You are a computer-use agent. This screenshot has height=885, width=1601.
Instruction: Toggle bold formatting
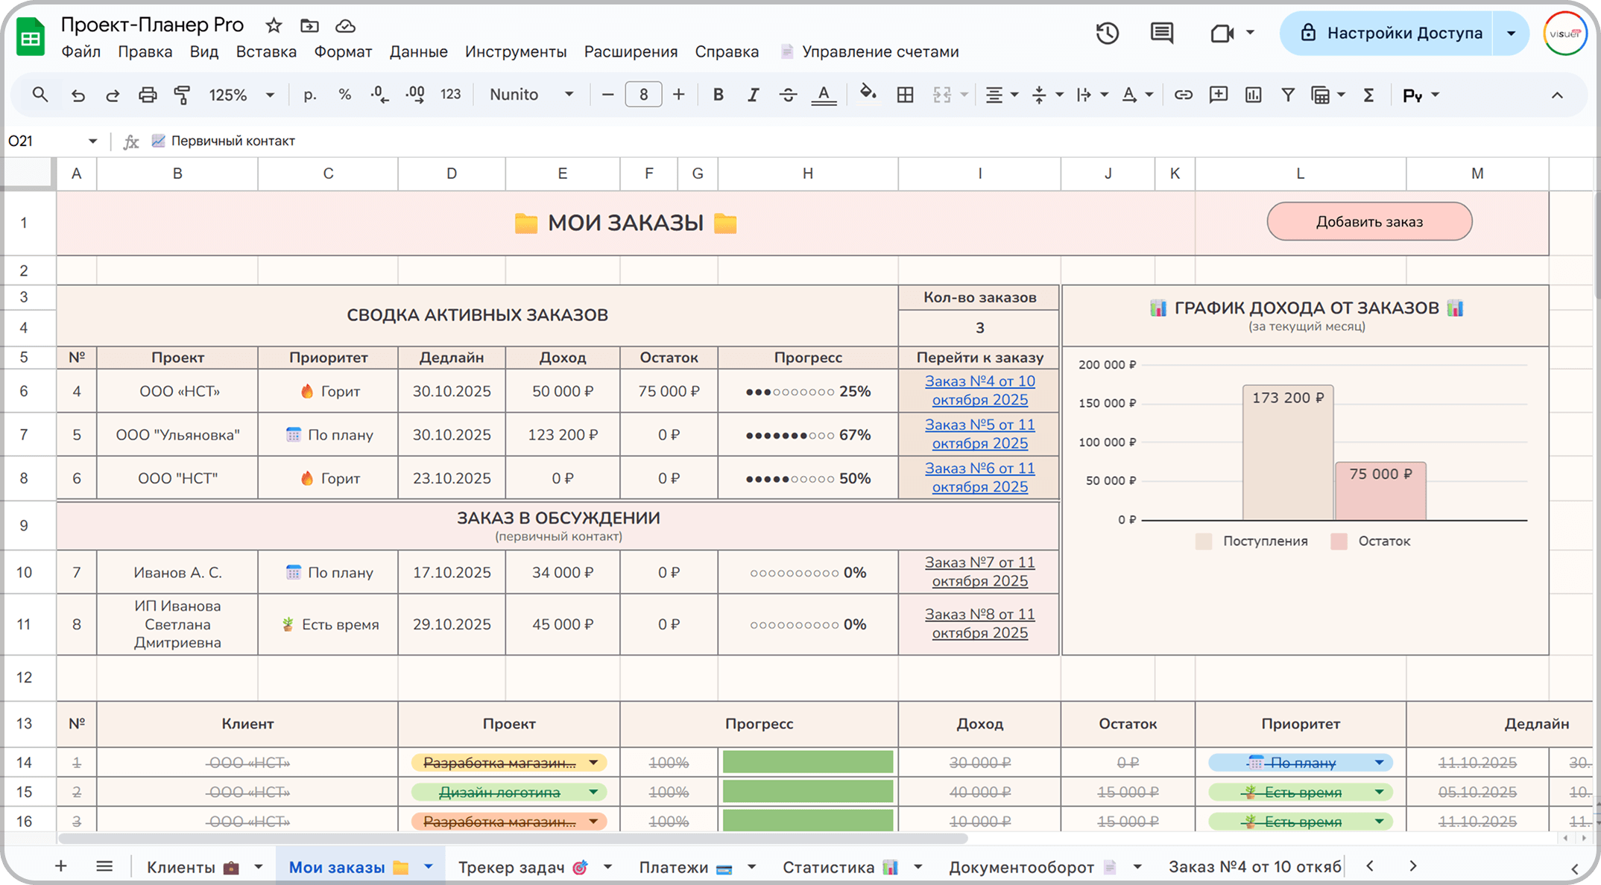coord(718,95)
